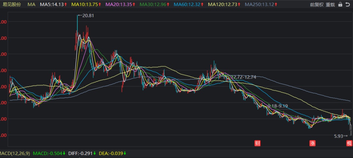Open the 前复权 price adjustment dropdown
The height and width of the screenshot is (158, 353).
[x=316, y=5]
